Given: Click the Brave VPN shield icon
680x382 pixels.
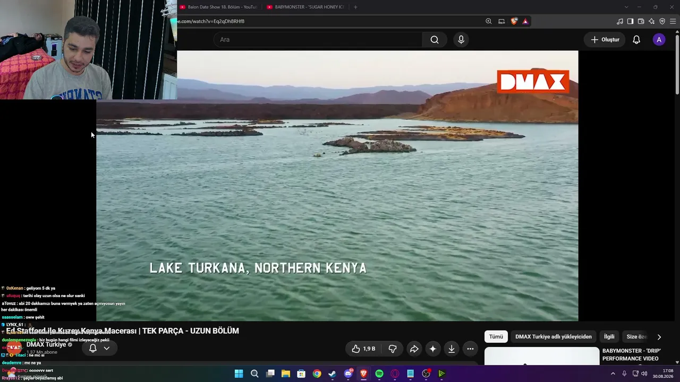Looking at the screenshot, I should click(662, 21).
